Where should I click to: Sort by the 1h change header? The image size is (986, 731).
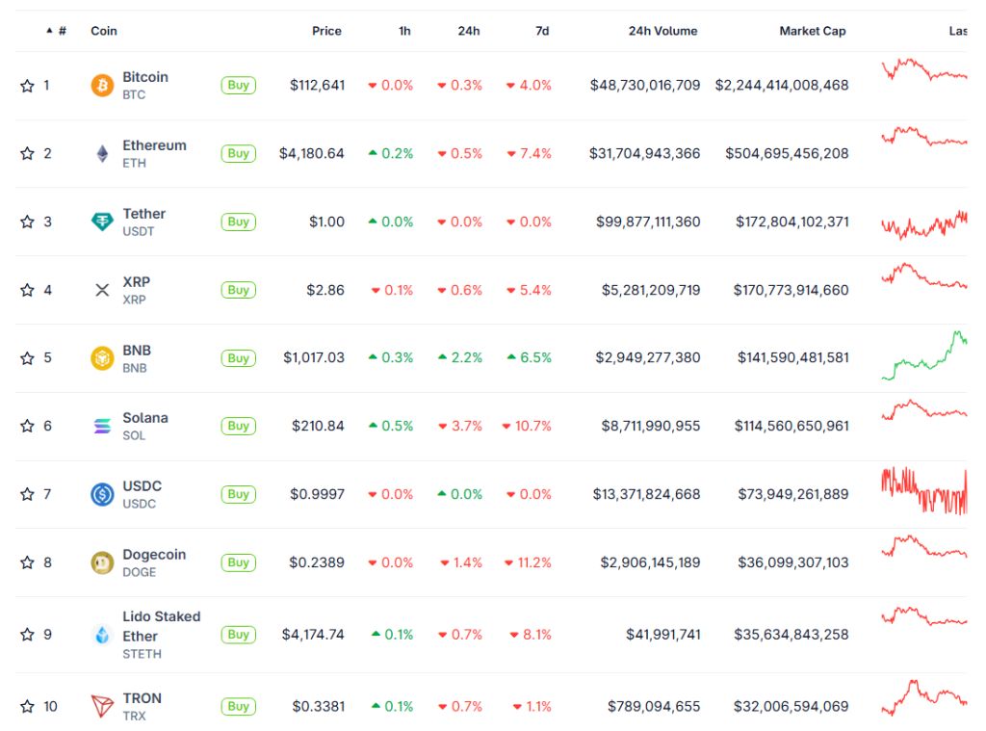click(404, 31)
